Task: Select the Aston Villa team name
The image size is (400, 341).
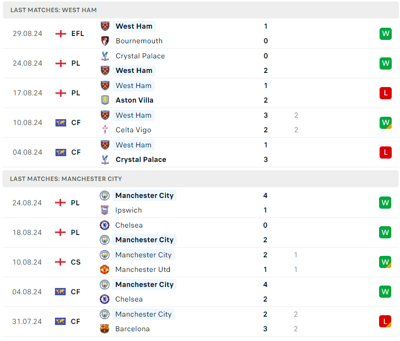Action: point(134,100)
